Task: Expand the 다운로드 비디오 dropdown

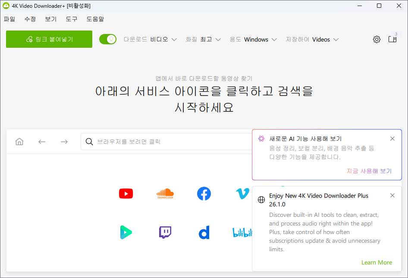Action: tap(150, 40)
